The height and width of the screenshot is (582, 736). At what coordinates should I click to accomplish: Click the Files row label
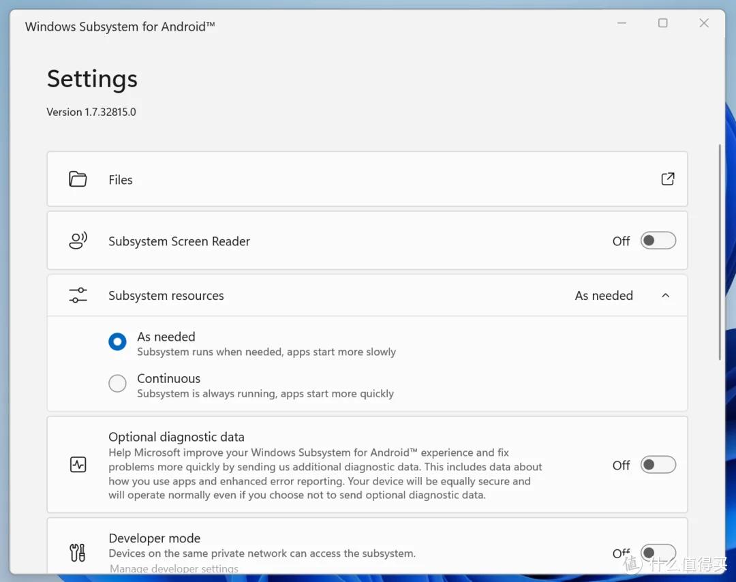point(121,180)
